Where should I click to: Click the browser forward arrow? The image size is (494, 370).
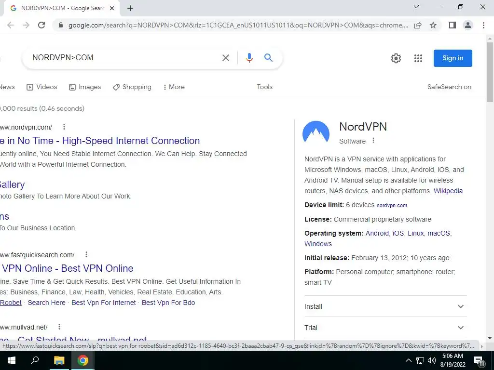click(26, 25)
